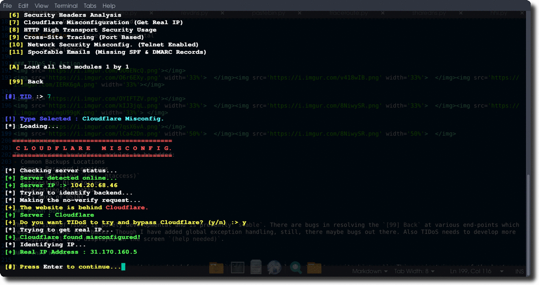This screenshot has height=285, width=539.
Task: Click the View menu
Action: pyautogui.click(x=41, y=6)
